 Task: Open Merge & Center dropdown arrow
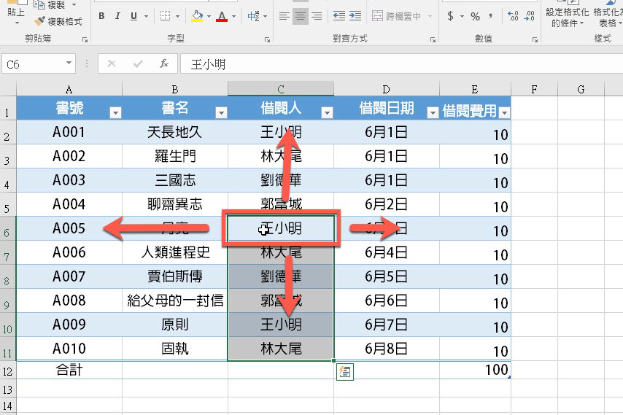point(430,16)
